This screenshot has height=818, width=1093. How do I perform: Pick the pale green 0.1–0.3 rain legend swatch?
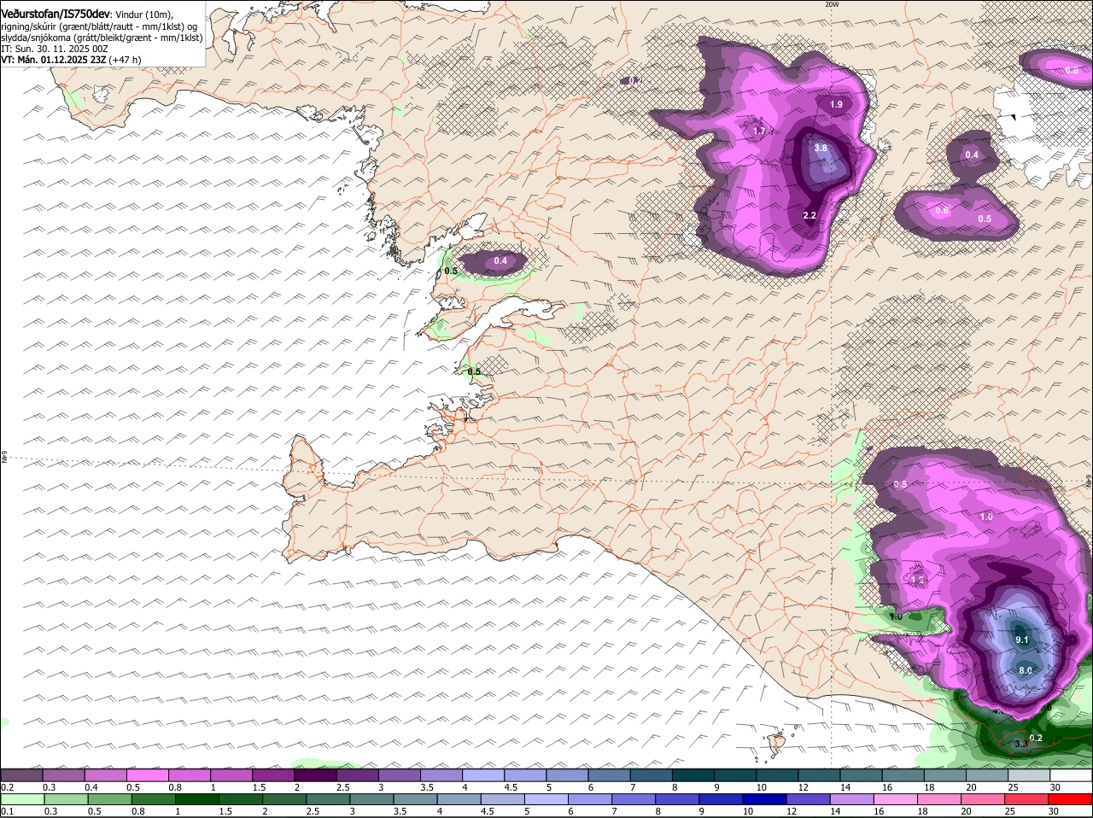(x=21, y=800)
